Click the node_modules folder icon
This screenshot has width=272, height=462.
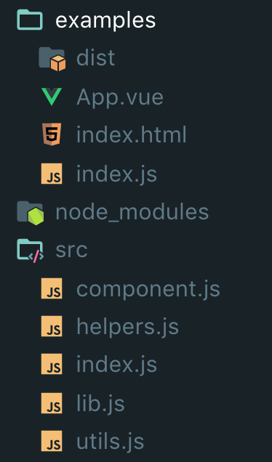31,213
